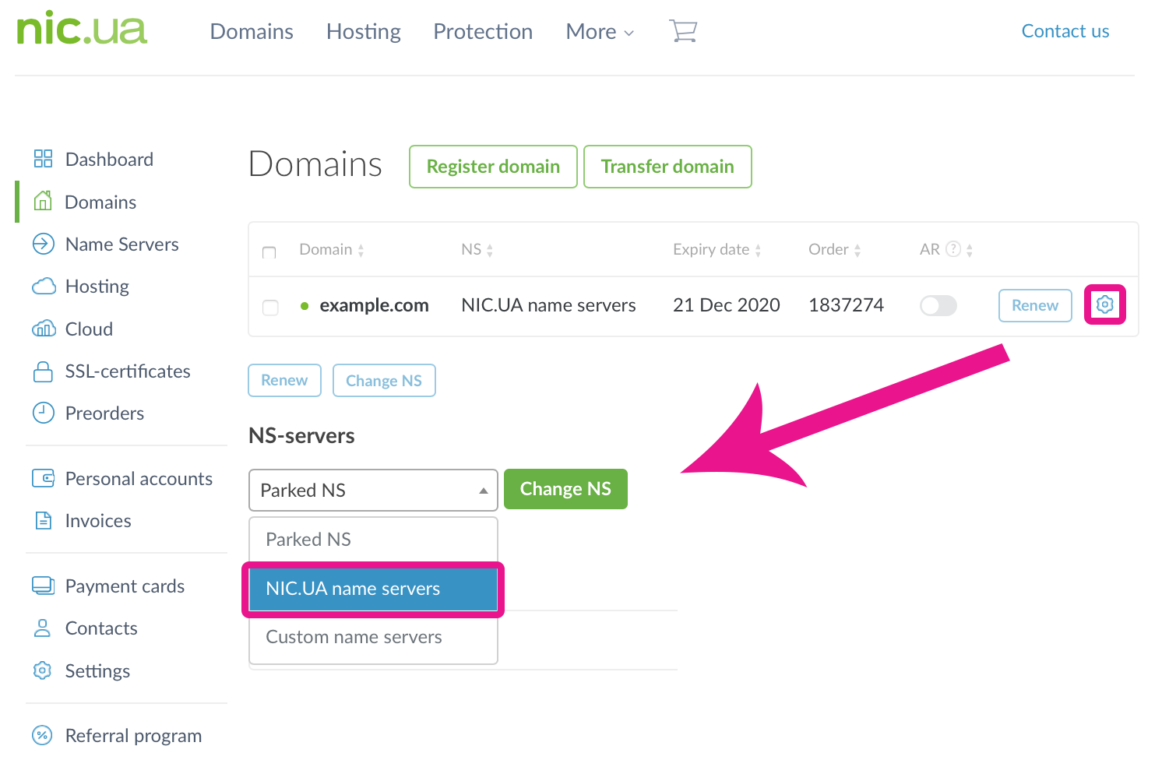This screenshot has width=1162, height=767.
Task: Choose NIC.UA name servers from dropdown list
Action: 373,589
